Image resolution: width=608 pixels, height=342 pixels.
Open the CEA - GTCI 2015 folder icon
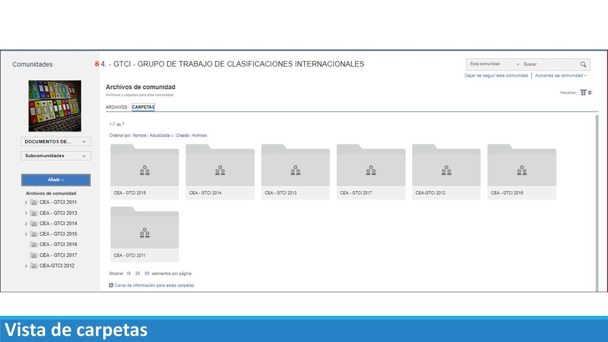pos(145,165)
